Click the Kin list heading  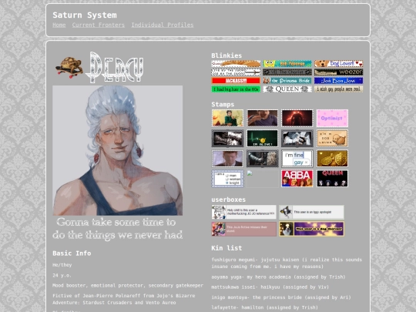226,248
